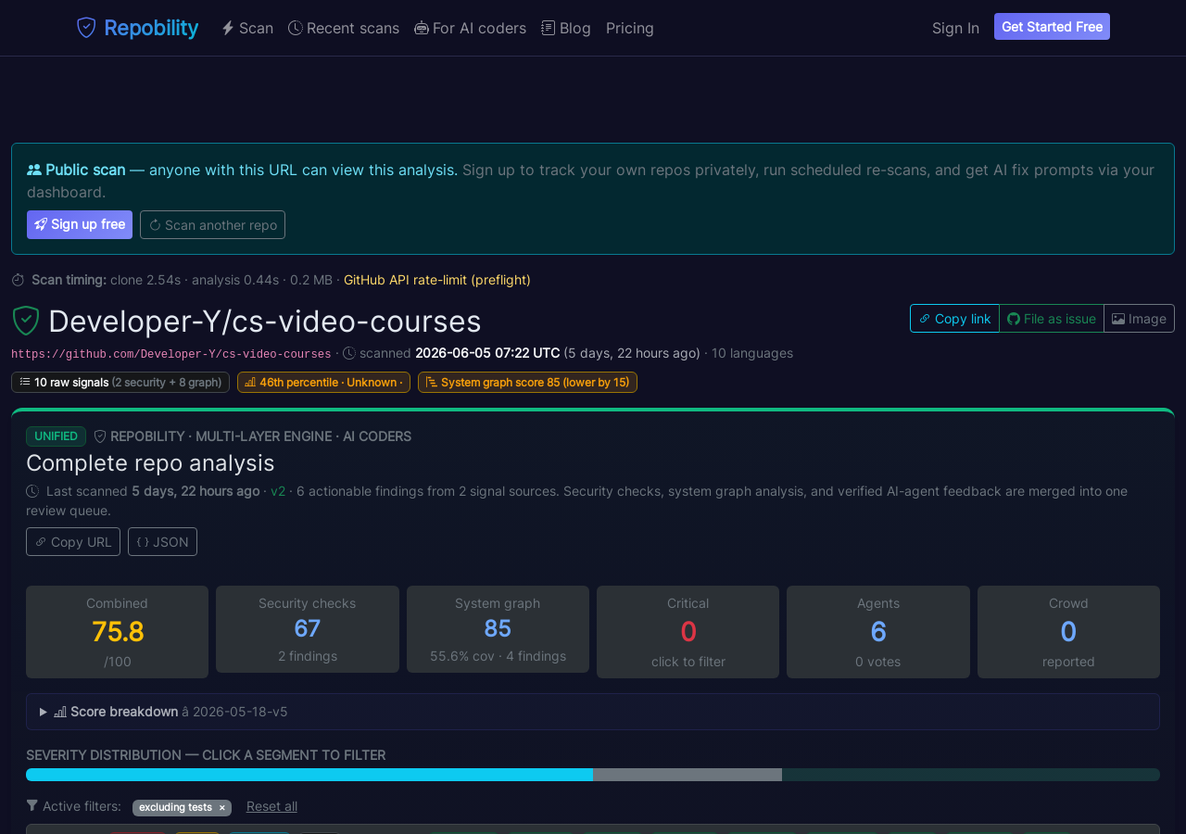Click the Complete repo analysis heading

(x=150, y=462)
